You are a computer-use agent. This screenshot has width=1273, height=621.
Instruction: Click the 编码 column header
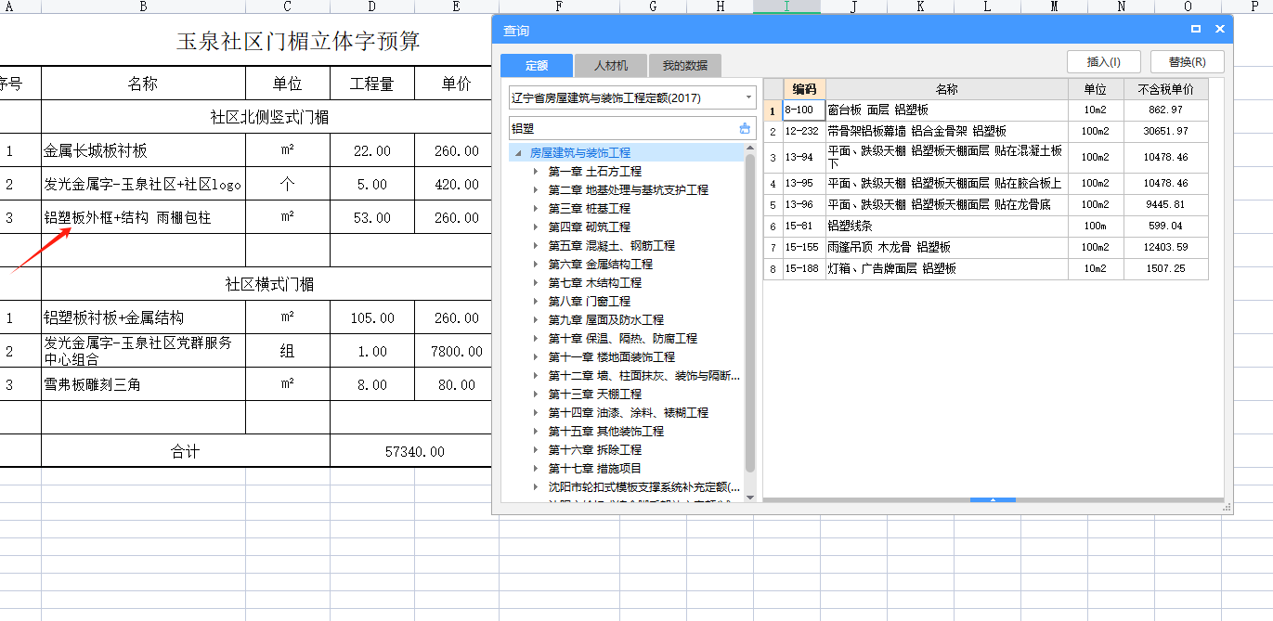coord(804,89)
